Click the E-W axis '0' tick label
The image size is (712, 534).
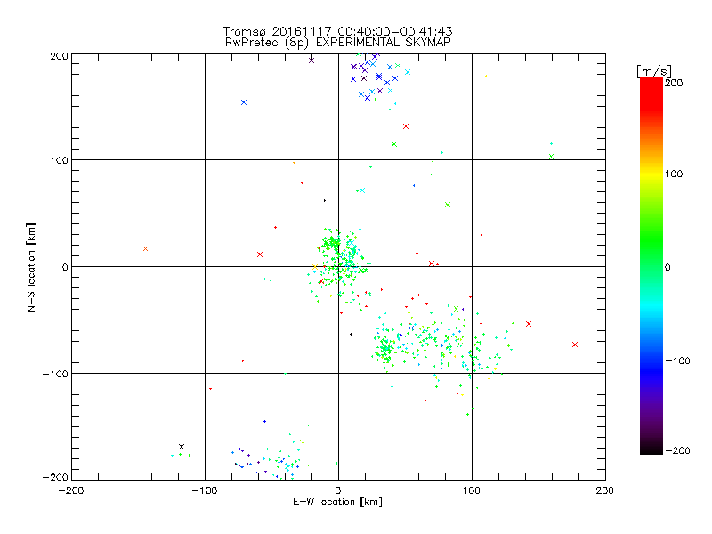point(338,490)
